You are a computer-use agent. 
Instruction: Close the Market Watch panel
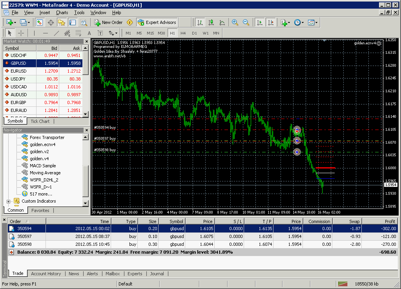pyautogui.click(x=87, y=41)
